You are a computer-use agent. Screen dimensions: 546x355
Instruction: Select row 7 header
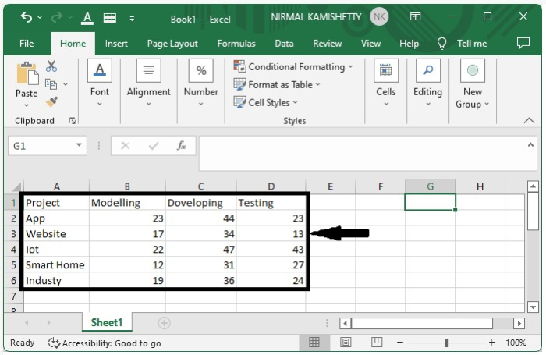tap(13, 296)
